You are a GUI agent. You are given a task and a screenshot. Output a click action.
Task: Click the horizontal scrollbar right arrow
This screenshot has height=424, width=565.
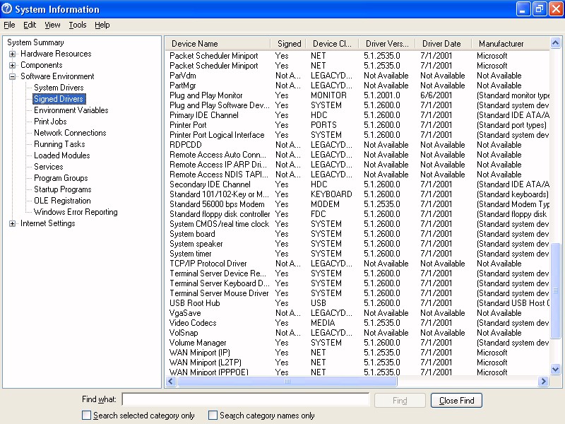tap(543, 382)
